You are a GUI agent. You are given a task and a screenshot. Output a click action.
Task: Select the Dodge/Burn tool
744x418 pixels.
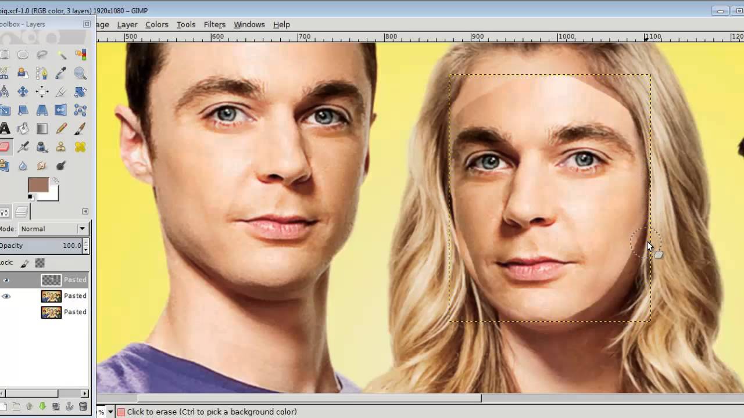tap(61, 166)
